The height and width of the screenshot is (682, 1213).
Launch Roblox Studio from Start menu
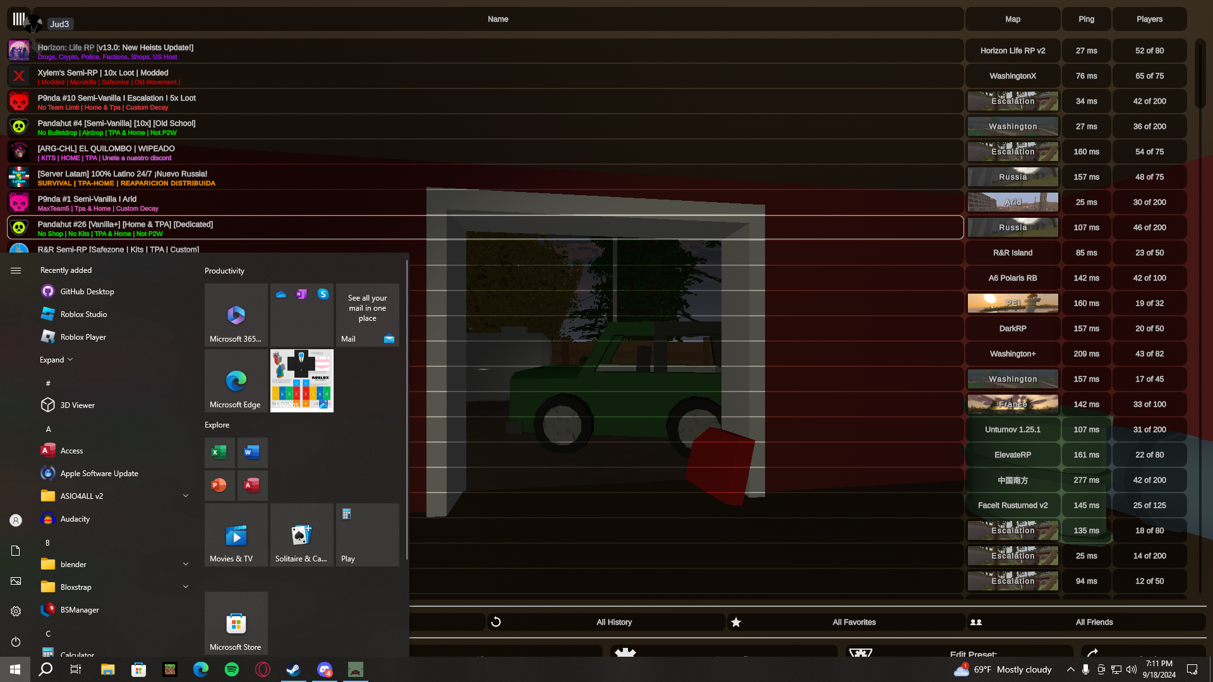(83, 314)
